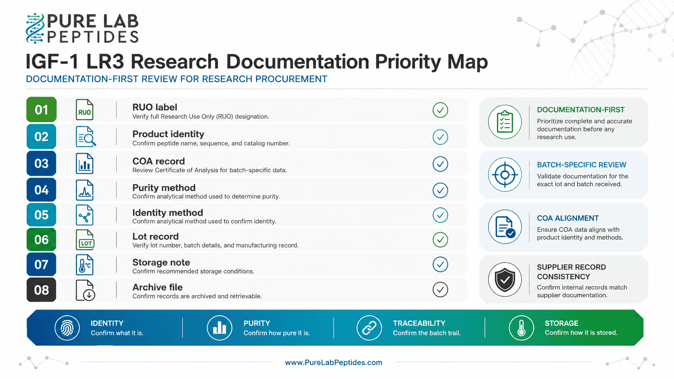Select the BATCH-SPECIFIC REVIEW heading
Image resolution: width=674 pixels, height=379 pixels.
click(x=581, y=165)
